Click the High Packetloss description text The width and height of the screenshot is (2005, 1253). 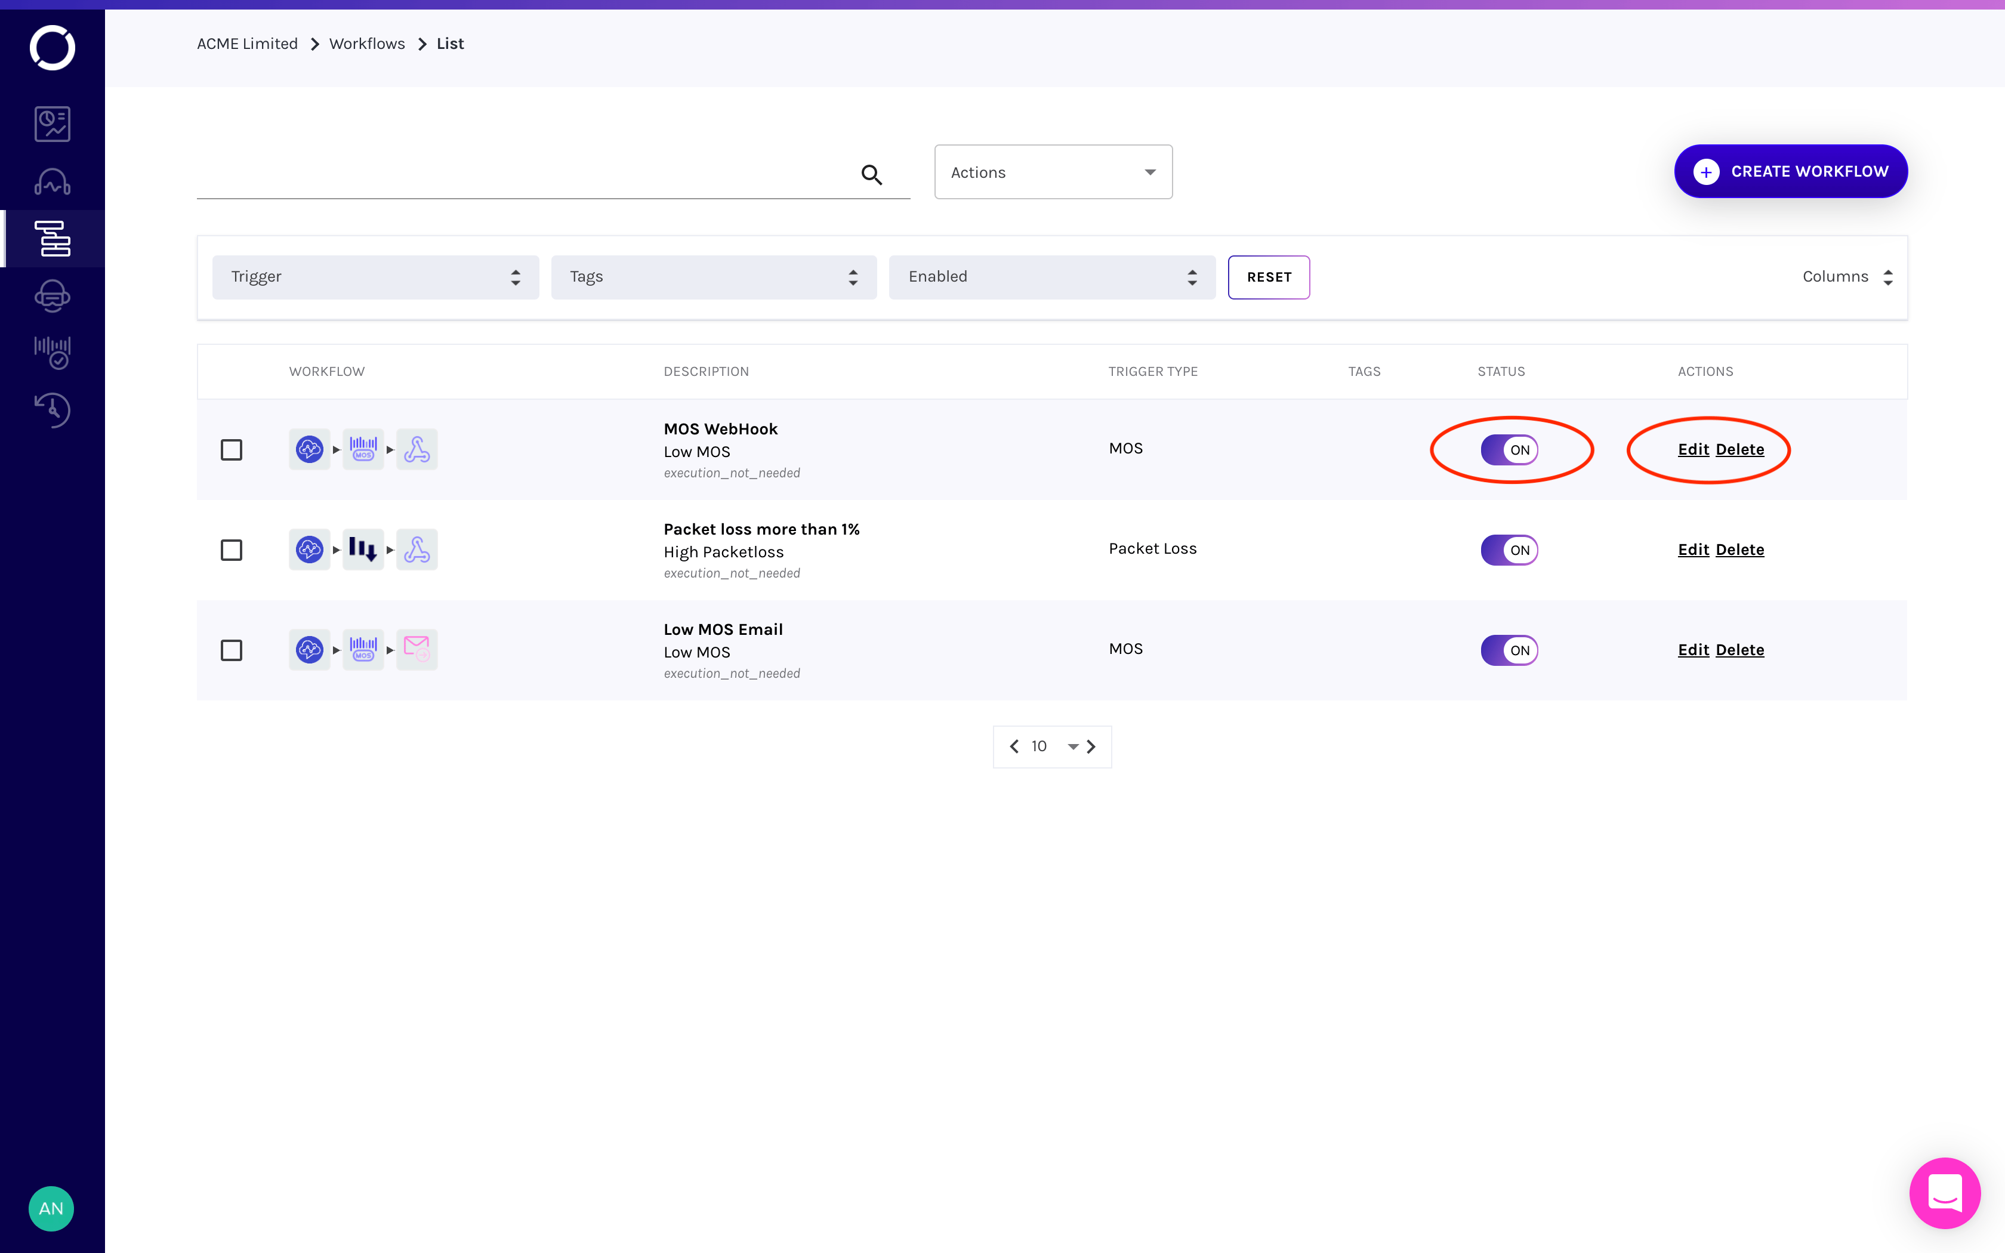[x=723, y=552]
